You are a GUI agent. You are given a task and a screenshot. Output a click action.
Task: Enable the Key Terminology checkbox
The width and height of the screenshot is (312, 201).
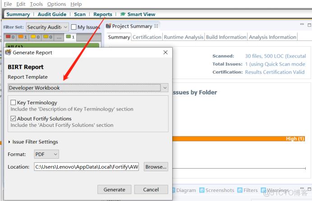tap(13, 103)
